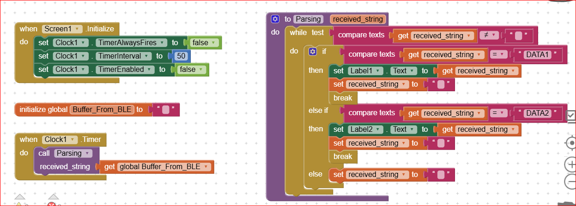Open the TimerAlwaysFires false value dropdown

coord(213,43)
